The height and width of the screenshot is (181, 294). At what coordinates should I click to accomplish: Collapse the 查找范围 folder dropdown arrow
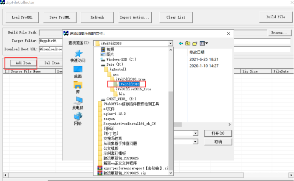[x=170, y=43]
